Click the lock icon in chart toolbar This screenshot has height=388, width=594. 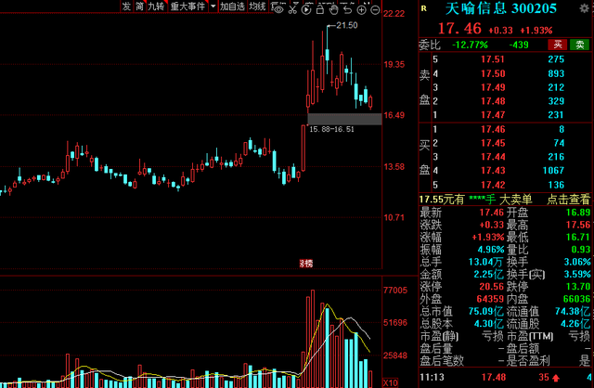320,9
